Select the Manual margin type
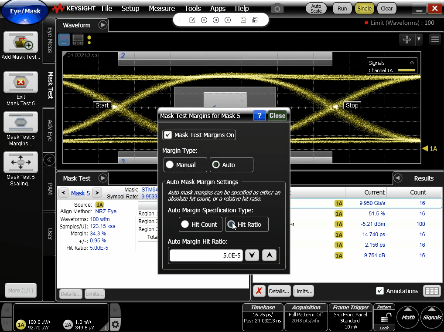The width and height of the screenshot is (444, 332). (x=170, y=165)
